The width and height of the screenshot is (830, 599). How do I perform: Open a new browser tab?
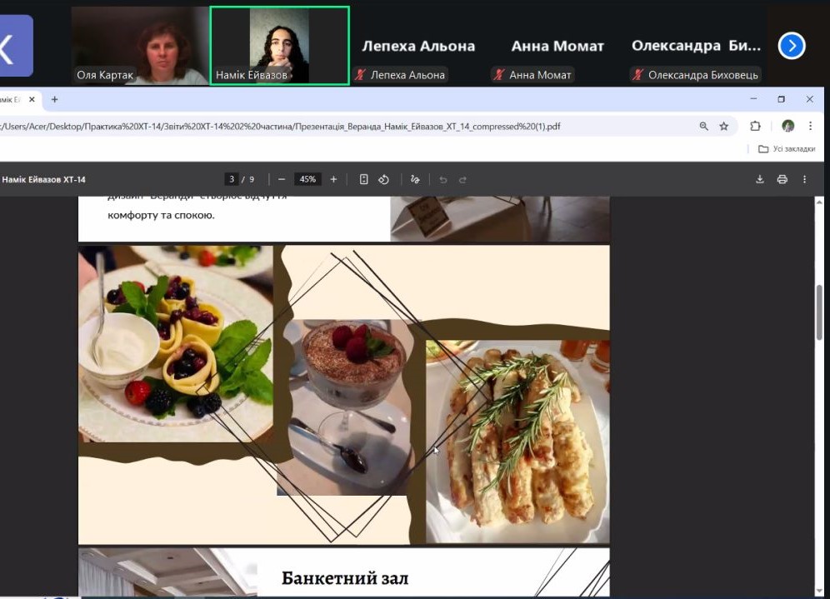55,99
